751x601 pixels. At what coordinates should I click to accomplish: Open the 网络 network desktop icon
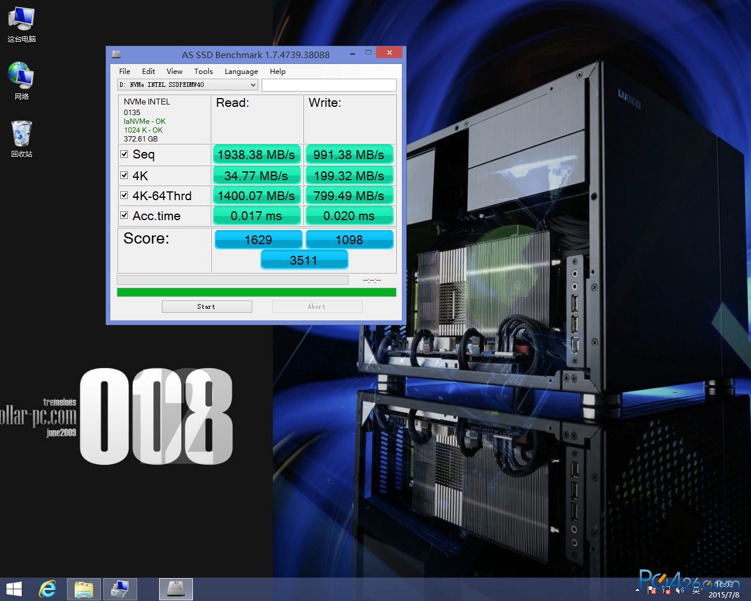point(21,81)
